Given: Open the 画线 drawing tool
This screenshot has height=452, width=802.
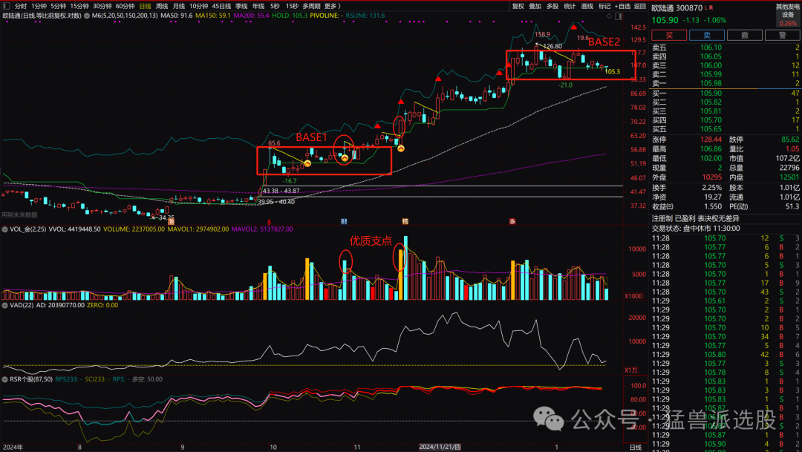Looking at the screenshot, I should click(x=587, y=6).
